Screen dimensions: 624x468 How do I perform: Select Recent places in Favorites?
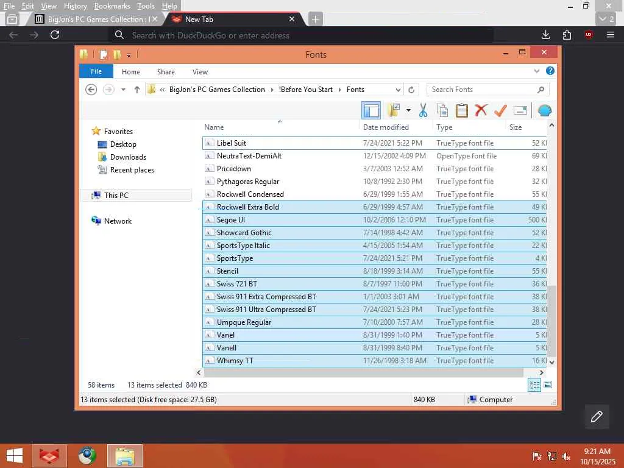(132, 169)
